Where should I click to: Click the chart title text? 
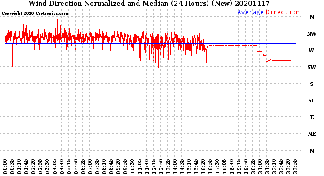(149, 3)
